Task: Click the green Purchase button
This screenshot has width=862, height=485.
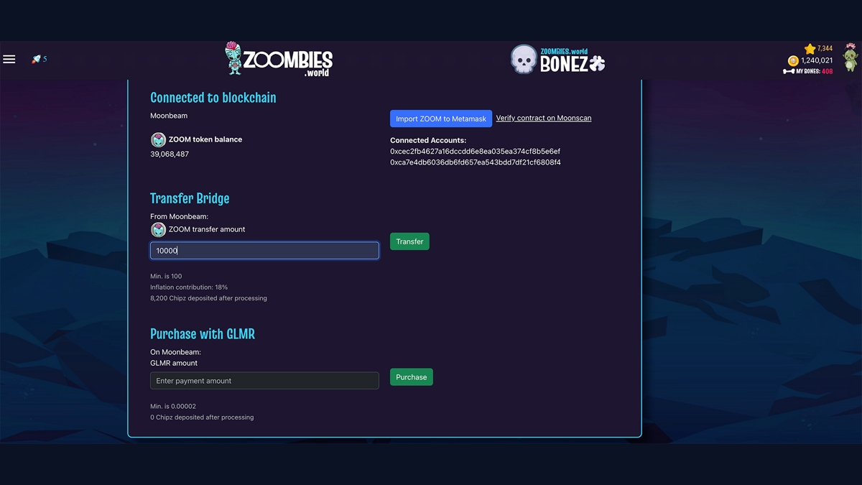Action: click(412, 377)
